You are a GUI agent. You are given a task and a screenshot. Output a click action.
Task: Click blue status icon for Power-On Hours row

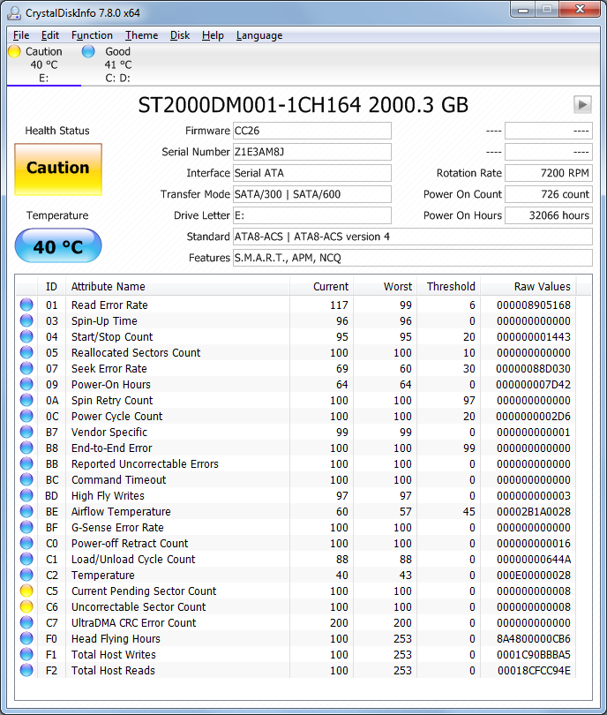click(26, 384)
